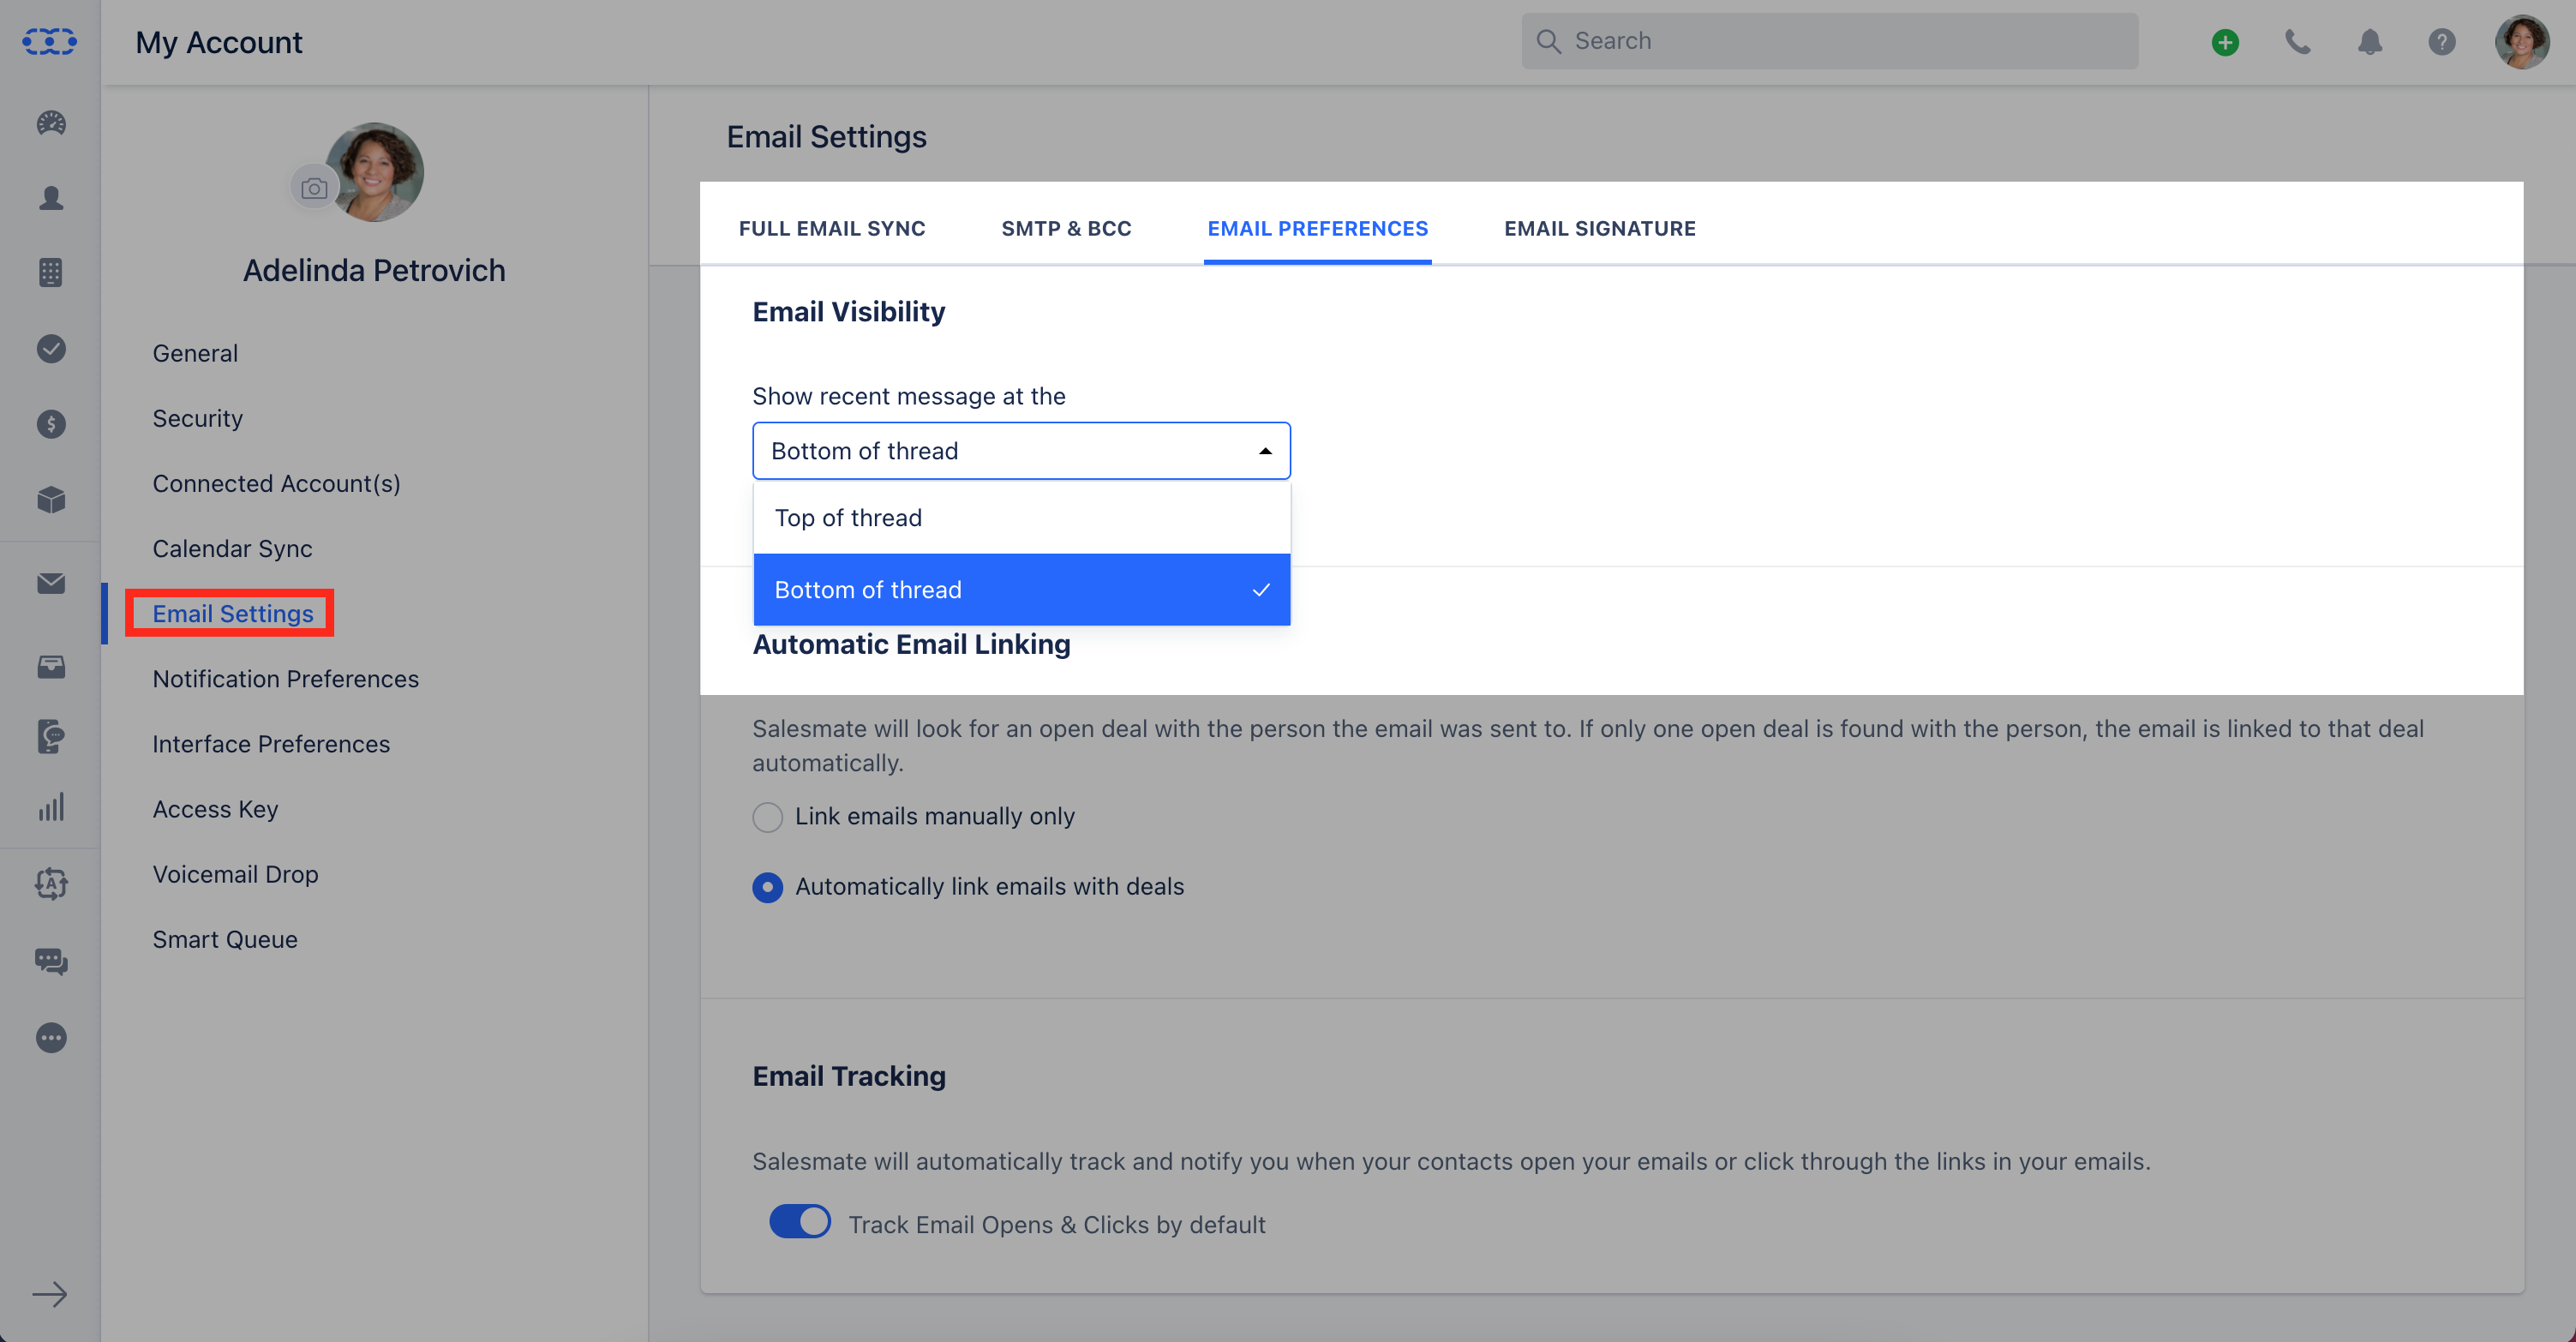Click the Email Visibility heading
The width and height of the screenshot is (2576, 1342).
(848, 311)
